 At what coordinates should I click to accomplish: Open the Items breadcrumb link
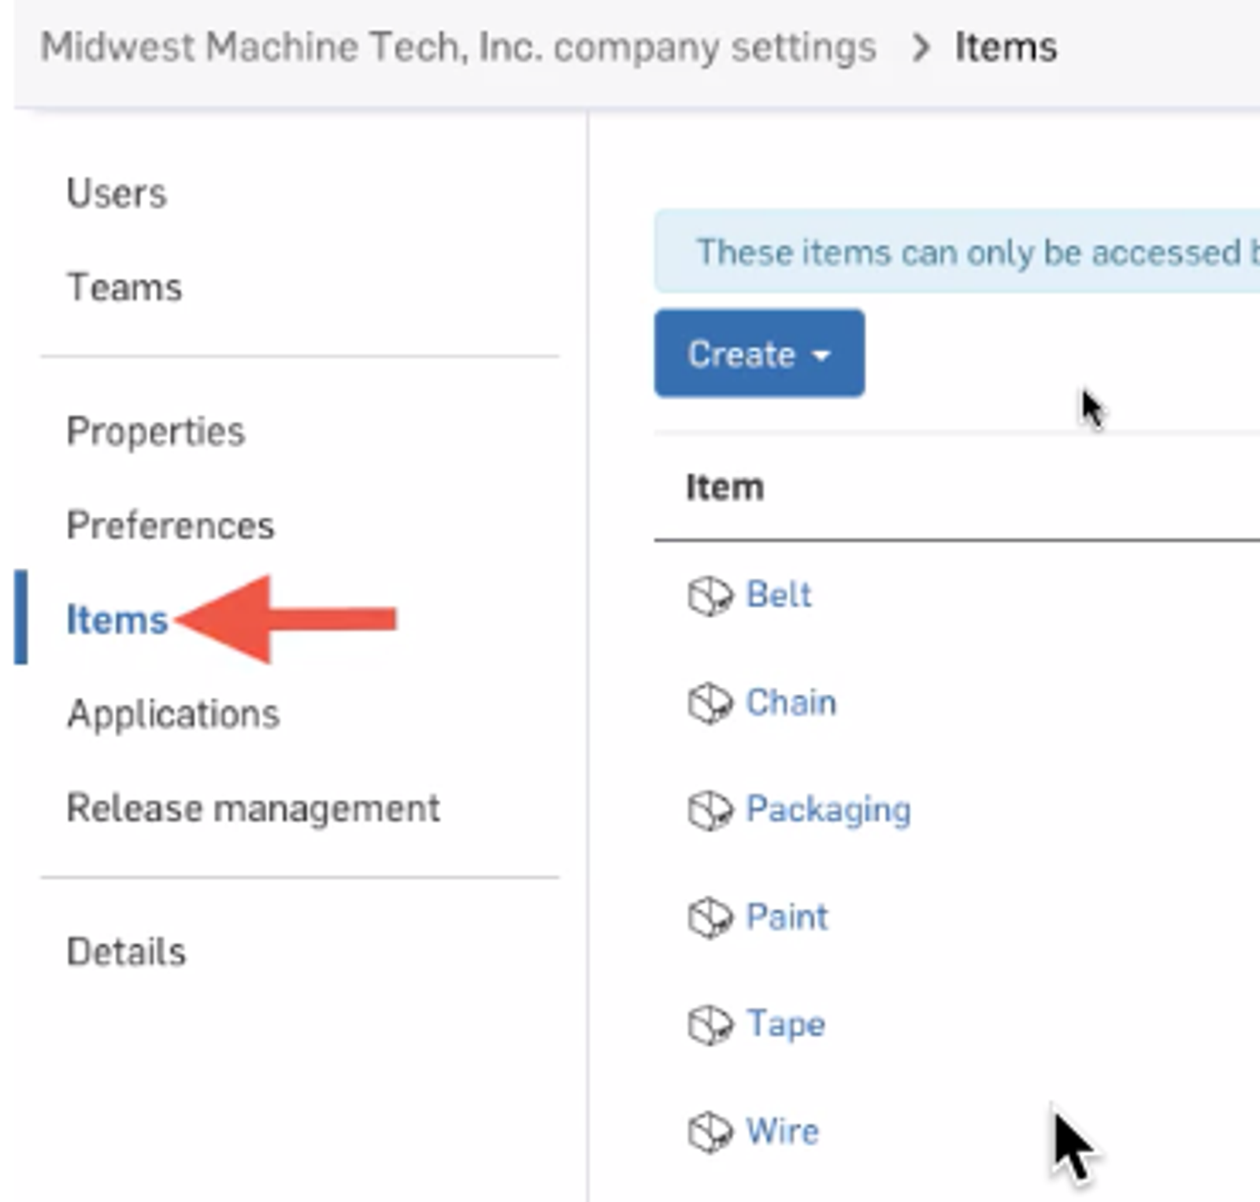[x=1006, y=46]
